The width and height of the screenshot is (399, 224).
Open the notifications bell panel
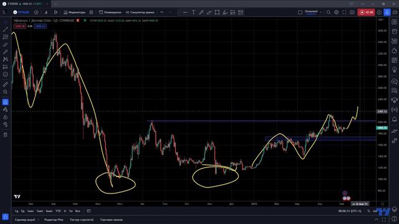[395, 119]
